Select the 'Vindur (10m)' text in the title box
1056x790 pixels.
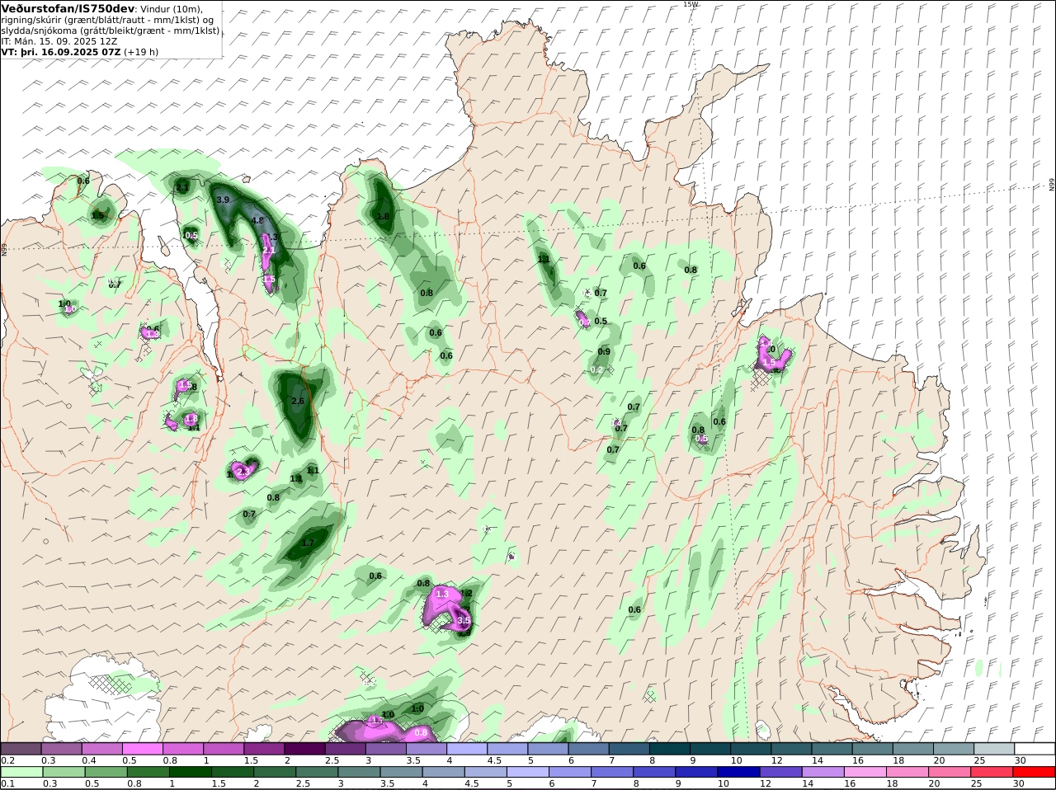click(x=172, y=8)
